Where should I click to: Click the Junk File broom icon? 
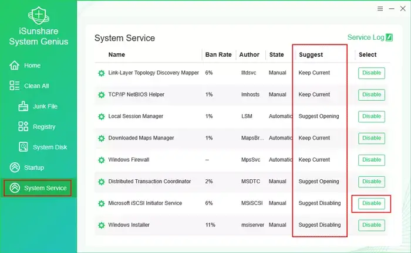(23, 106)
